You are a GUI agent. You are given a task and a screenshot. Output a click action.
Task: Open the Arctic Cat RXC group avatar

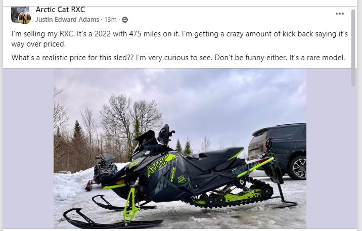pos(20,14)
